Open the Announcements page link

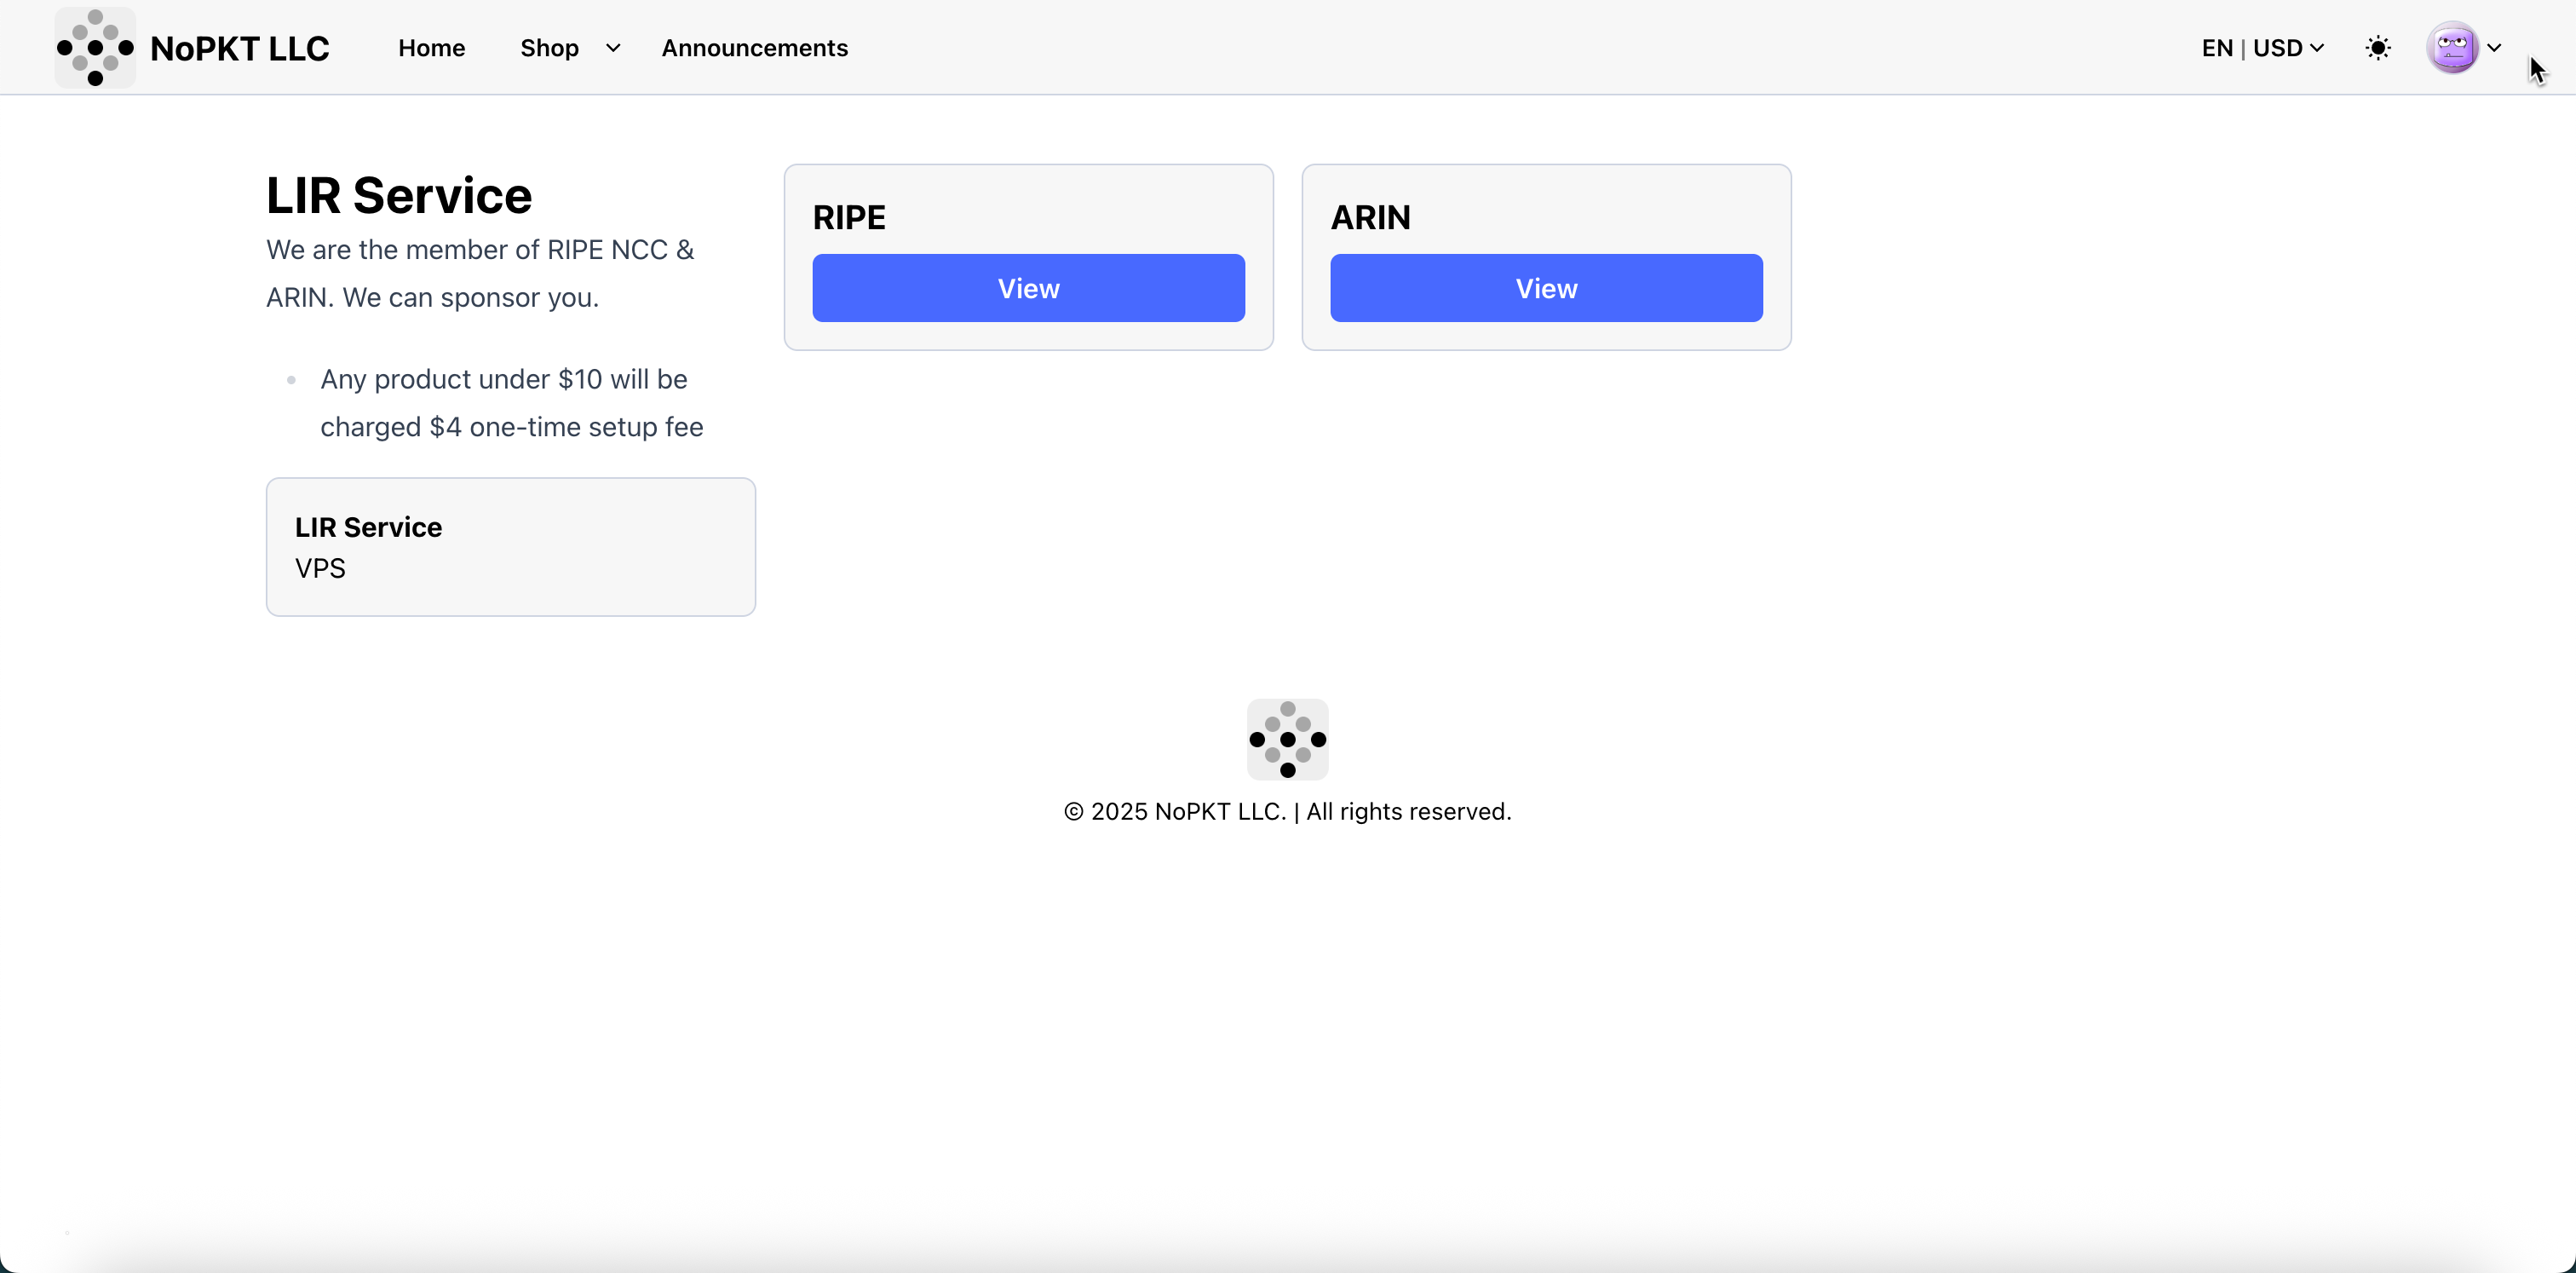pos(754,48)
